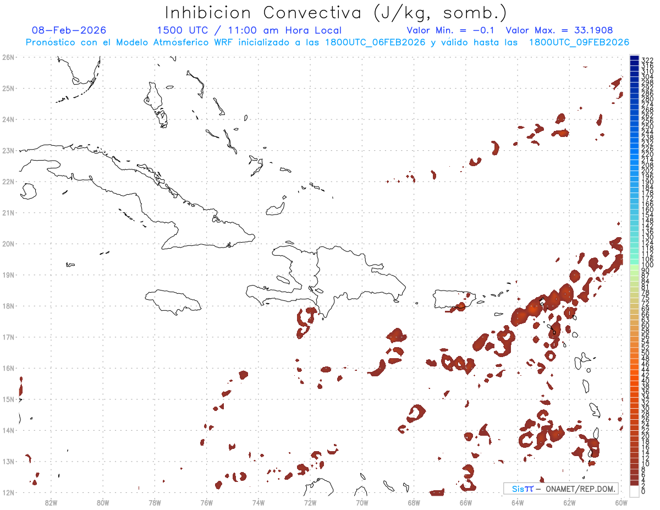Click the 19N latitude label
The width and height of the screenshot is (660, 510).
tap(8, 275)
